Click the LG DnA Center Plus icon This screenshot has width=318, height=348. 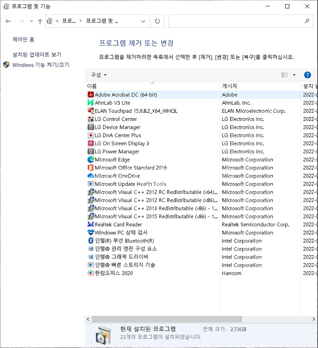click(x=91, y=135)
